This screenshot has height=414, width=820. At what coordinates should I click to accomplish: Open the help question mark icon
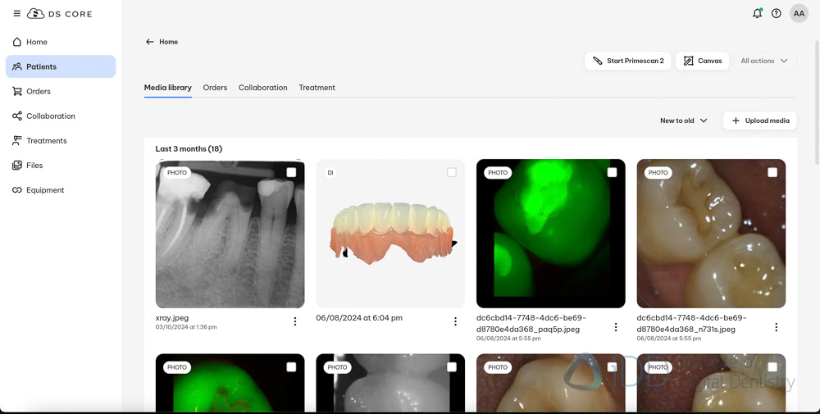(x=777, y=14)
